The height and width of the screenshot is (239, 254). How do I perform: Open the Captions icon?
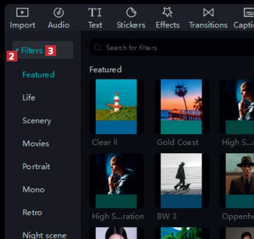click(x=249, y=13)
